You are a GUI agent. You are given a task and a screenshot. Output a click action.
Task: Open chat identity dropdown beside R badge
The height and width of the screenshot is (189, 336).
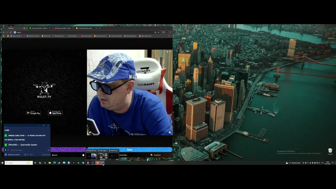pyautogui.click(x=8, y=150)
